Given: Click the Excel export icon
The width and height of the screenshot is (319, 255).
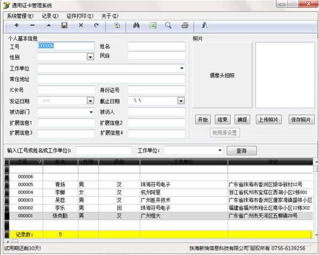Looking at the screenshot, I should pos(153,26).
